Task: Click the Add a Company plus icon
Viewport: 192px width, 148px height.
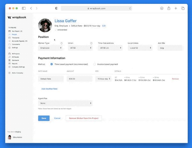Action: tap(9, 73)
